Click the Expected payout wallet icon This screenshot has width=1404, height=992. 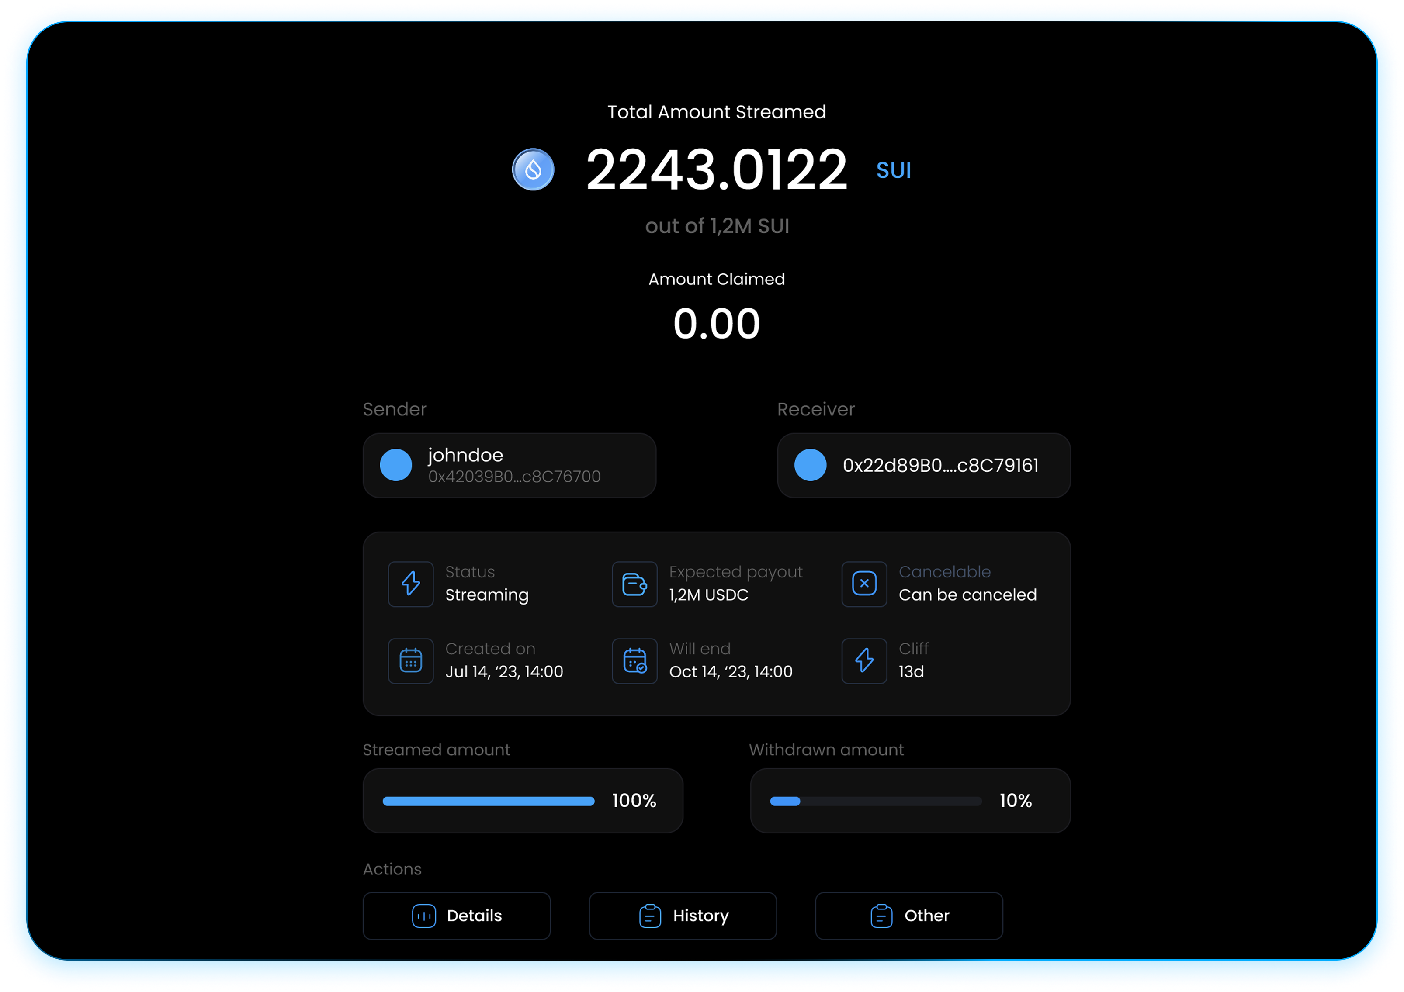pyautogui.click(x=634, y=584)
